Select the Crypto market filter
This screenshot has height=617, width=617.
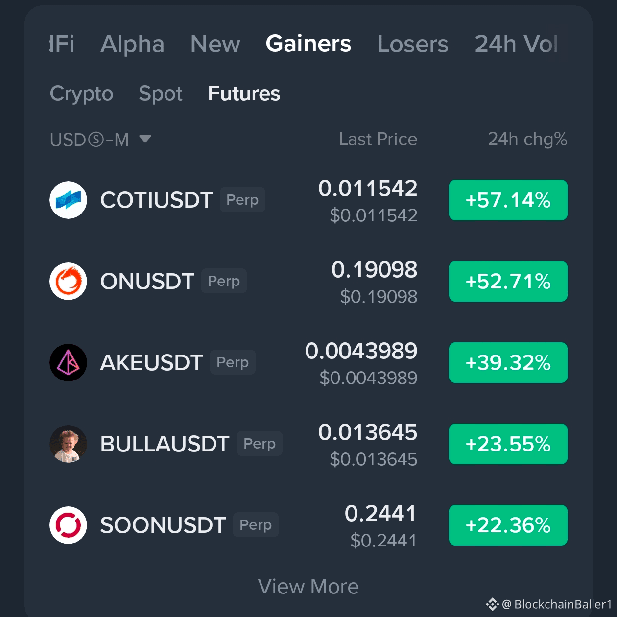[x=81, y=94]
